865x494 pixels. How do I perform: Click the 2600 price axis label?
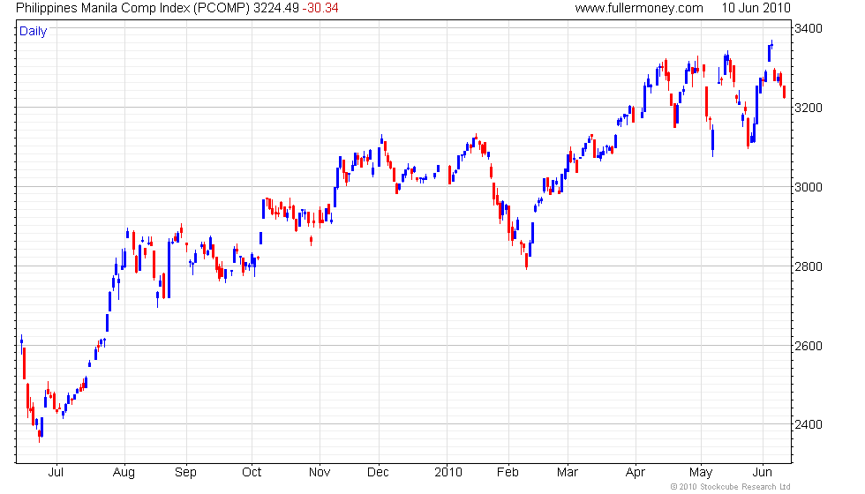coord(808,346)
